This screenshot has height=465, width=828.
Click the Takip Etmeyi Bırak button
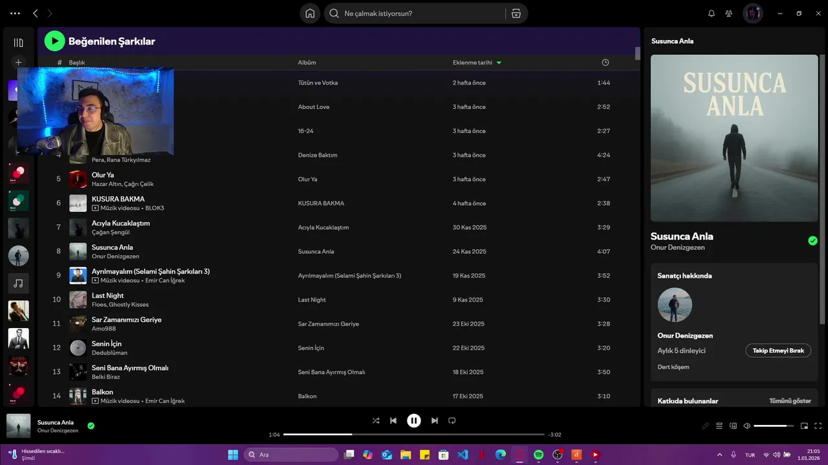tap(778, 351)
